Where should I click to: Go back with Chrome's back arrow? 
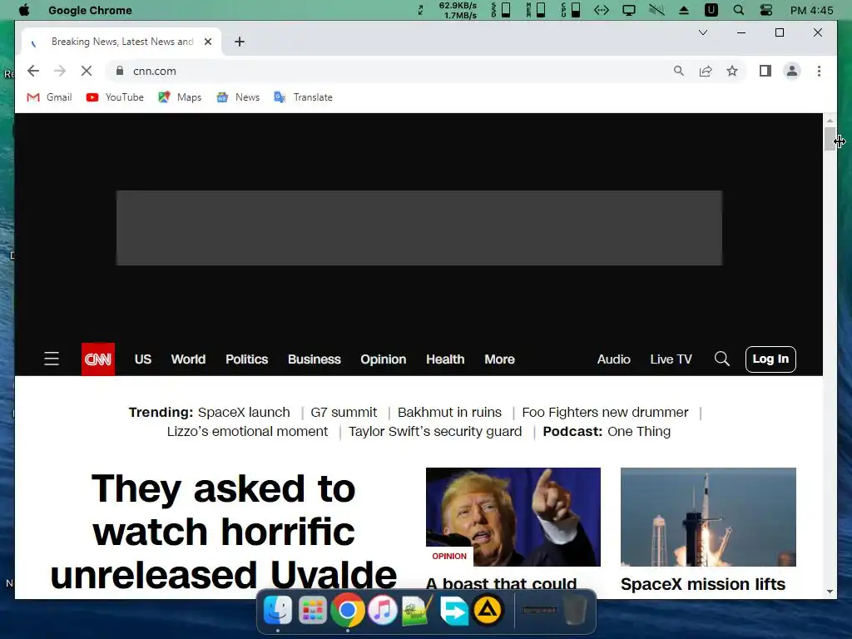point(33,71)
